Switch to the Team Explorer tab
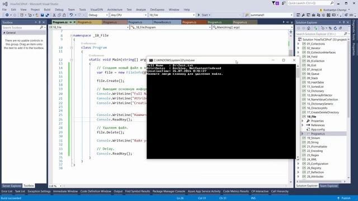358x201 pixels. [x=328, y=186]
